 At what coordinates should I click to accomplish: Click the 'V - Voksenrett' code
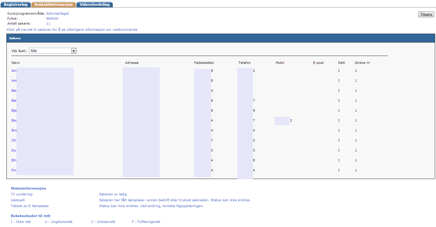[x=103, y=222]
